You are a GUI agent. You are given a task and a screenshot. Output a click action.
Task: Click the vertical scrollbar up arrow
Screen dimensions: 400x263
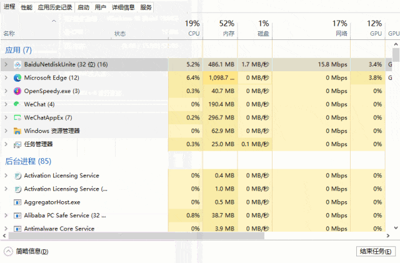point(396,44)
